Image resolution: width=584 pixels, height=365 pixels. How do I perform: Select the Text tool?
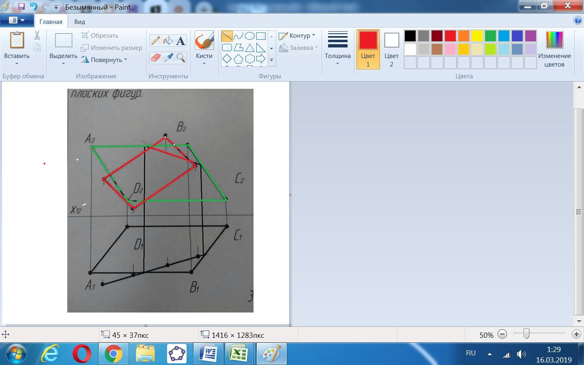(180, 41)
